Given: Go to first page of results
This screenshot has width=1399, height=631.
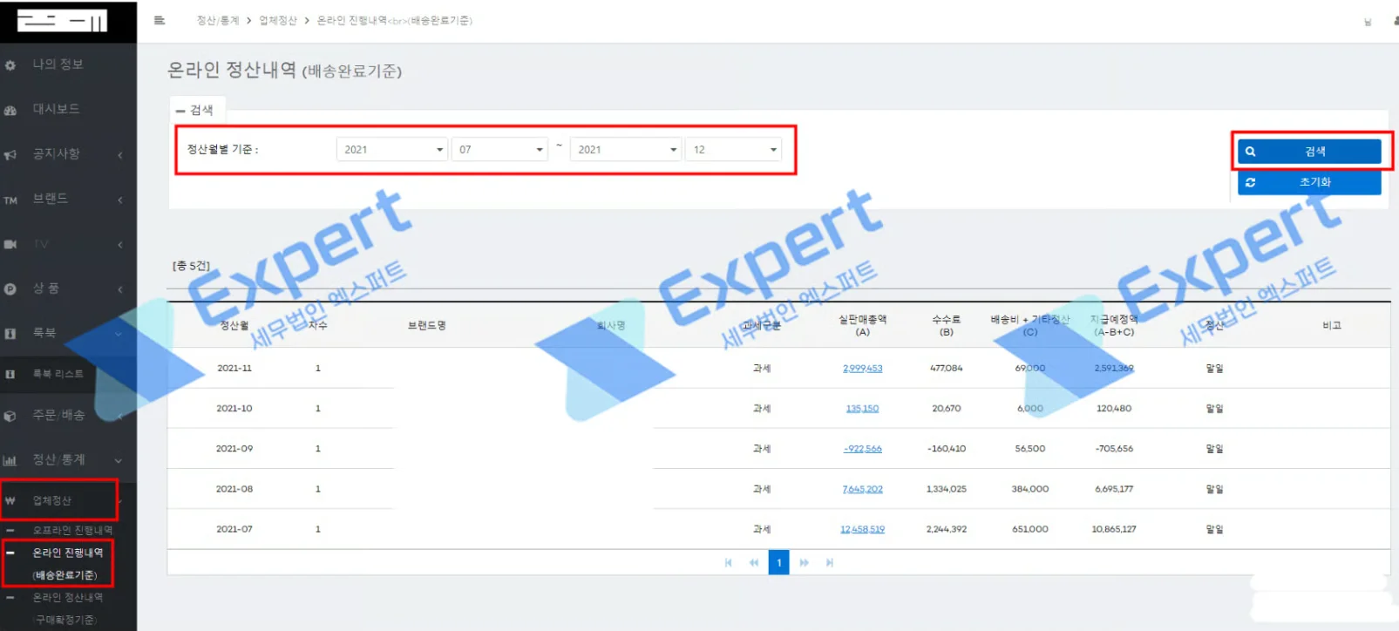Looking at the screenshot, I should point(729,563).
